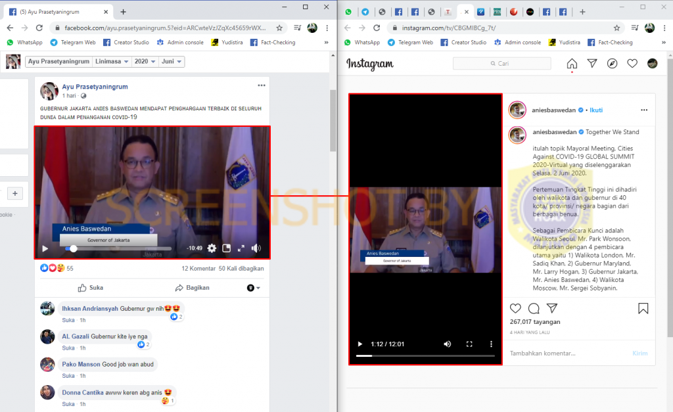Click Ikuti to follow aniesbaswedan
Image resolution: width=673 pixels, height=412 pixels.
click(596, 110)
